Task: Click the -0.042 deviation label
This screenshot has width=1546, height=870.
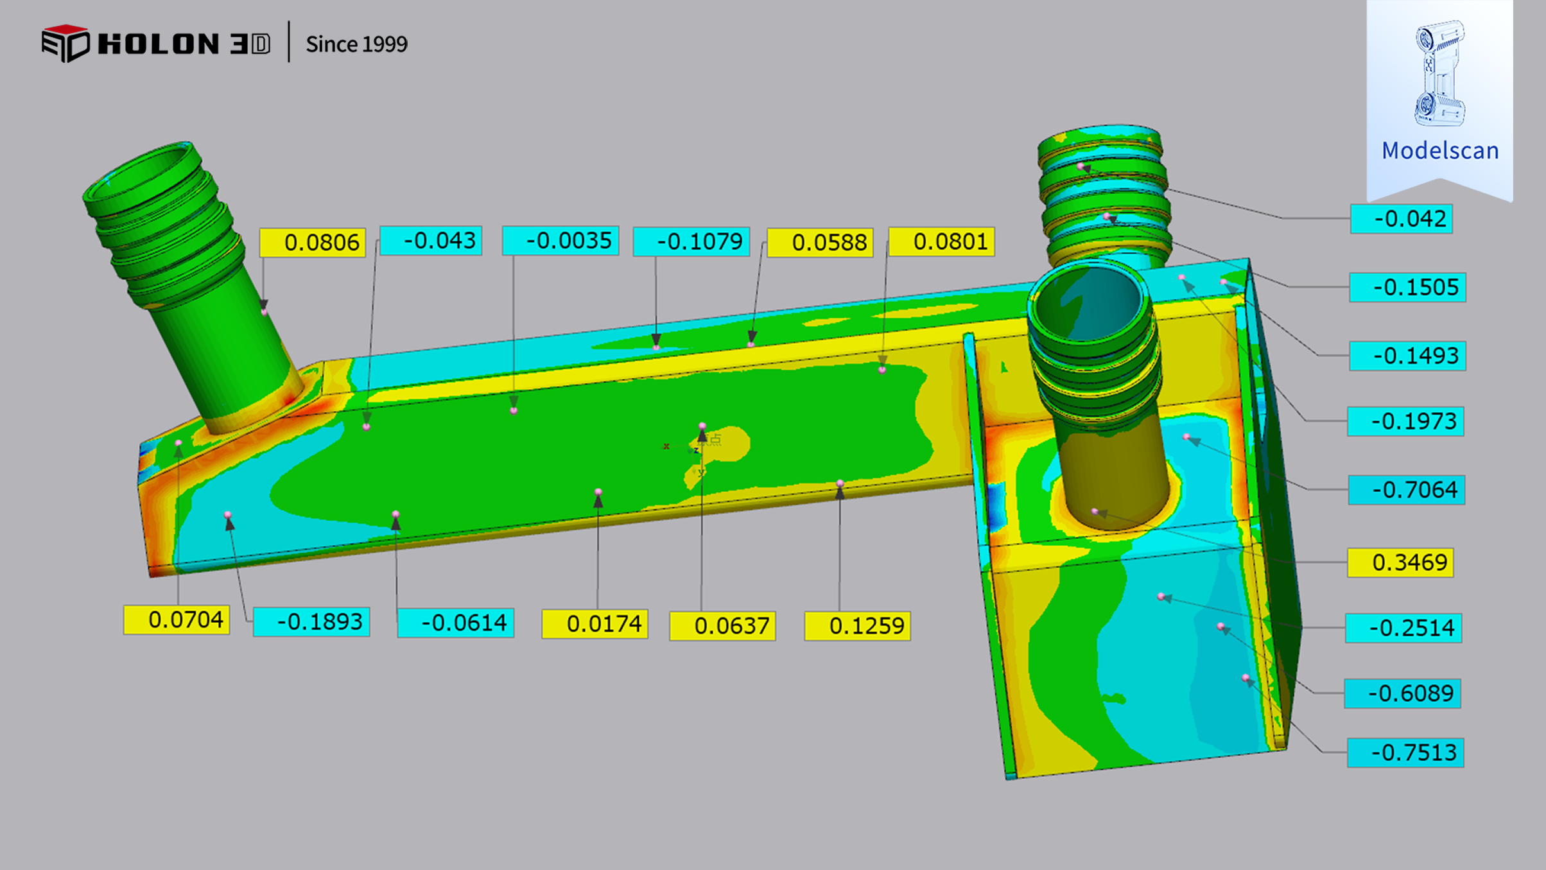Action: coord(1402,219)
